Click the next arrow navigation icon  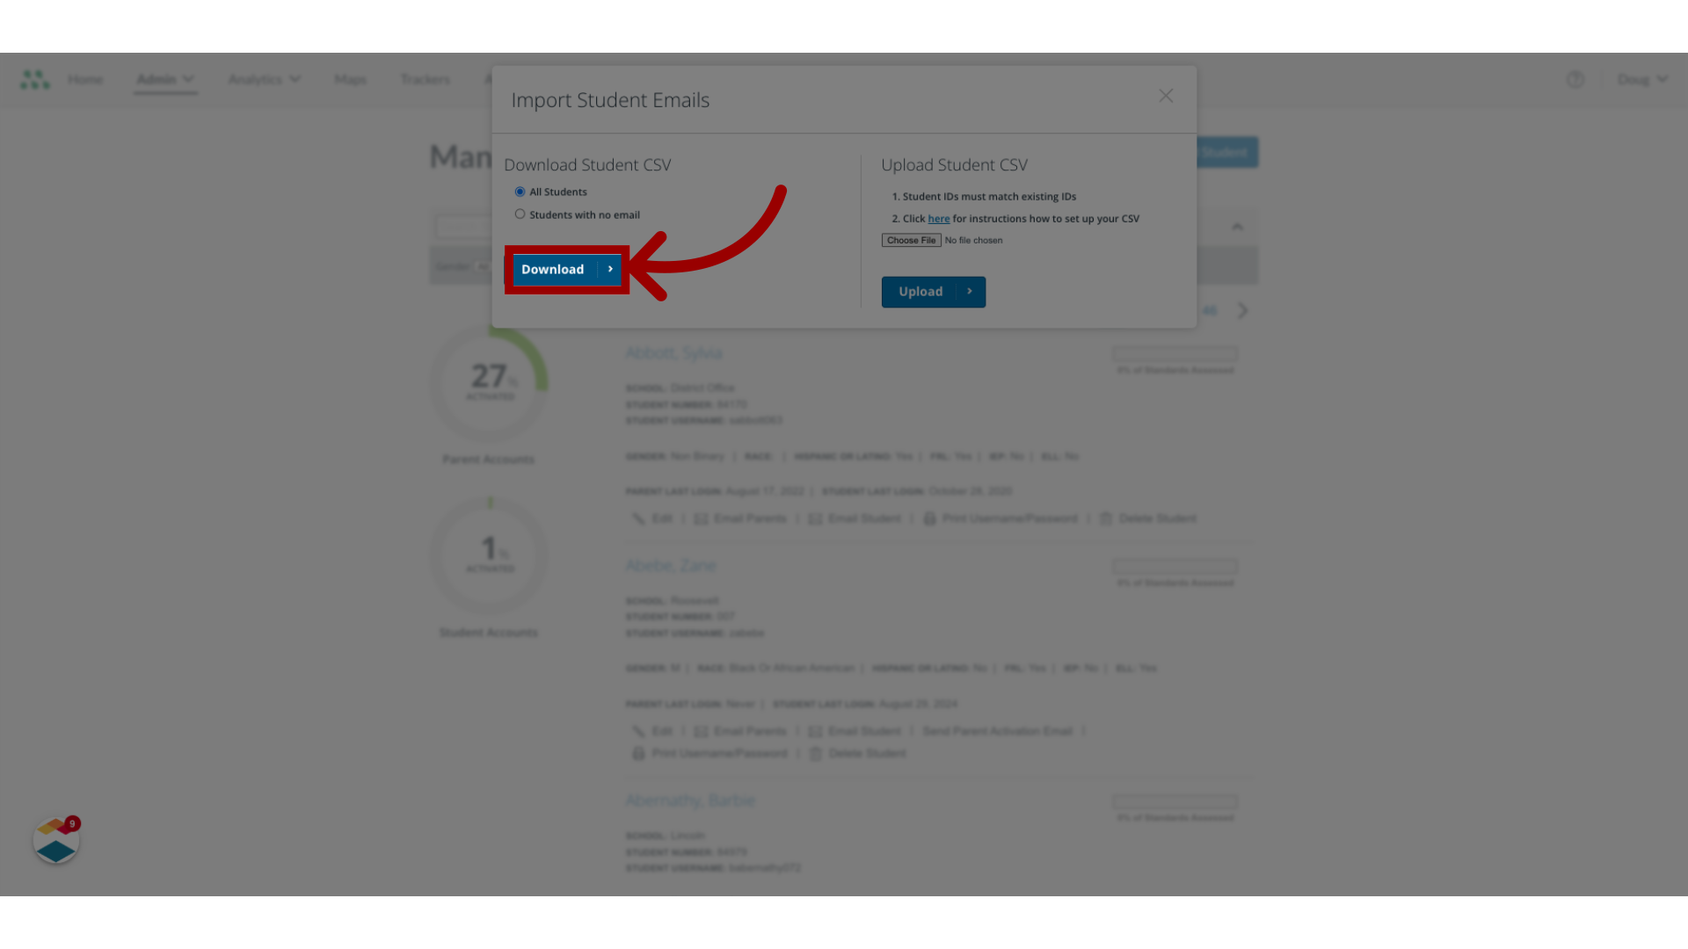pyautogui.click(x=1243, y=310)
